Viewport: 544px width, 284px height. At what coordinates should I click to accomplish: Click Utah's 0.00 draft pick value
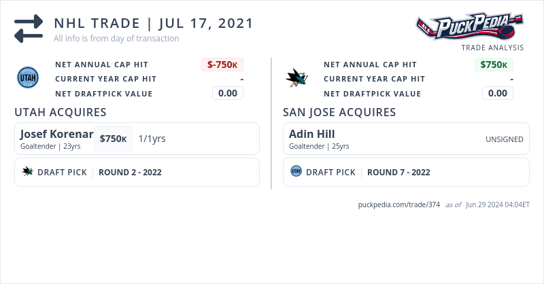click(x=228, y=93)
